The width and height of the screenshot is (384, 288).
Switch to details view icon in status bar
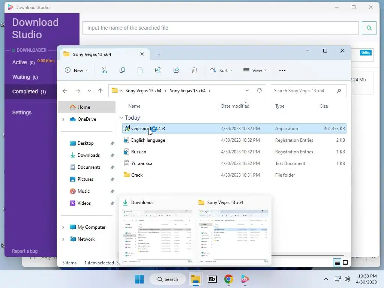[x=337, y=262]
